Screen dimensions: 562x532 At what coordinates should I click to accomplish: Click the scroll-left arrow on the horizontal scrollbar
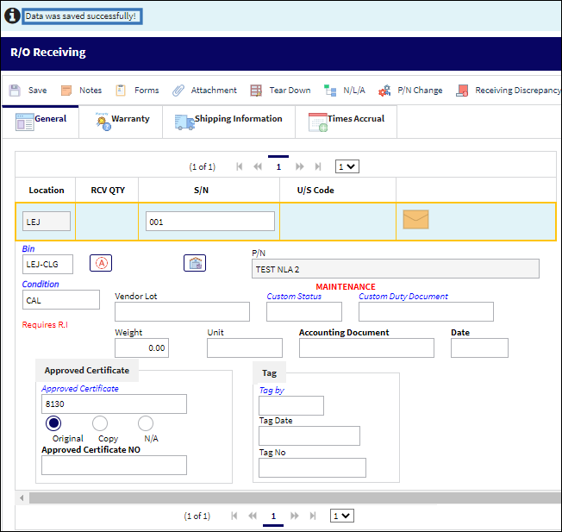(22, 498)
